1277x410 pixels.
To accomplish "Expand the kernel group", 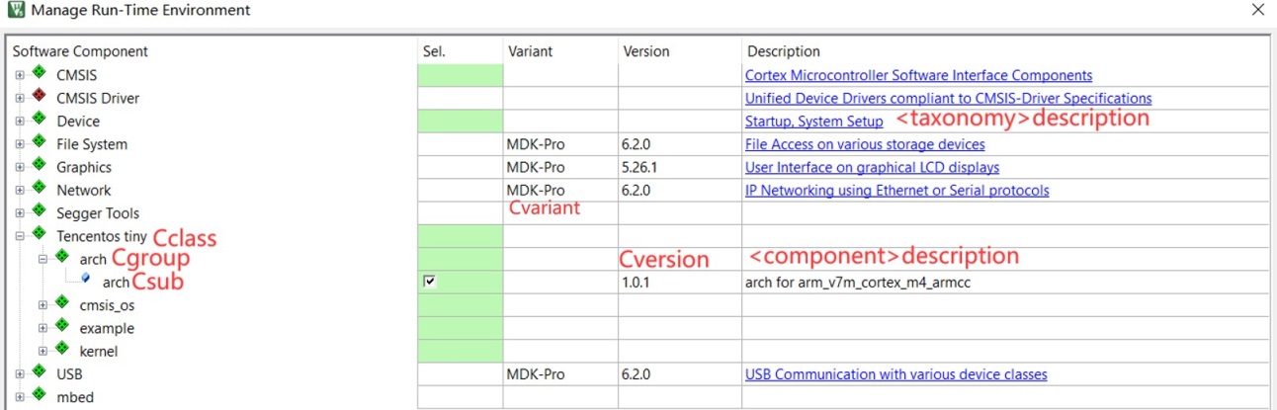I will (43, 351).
